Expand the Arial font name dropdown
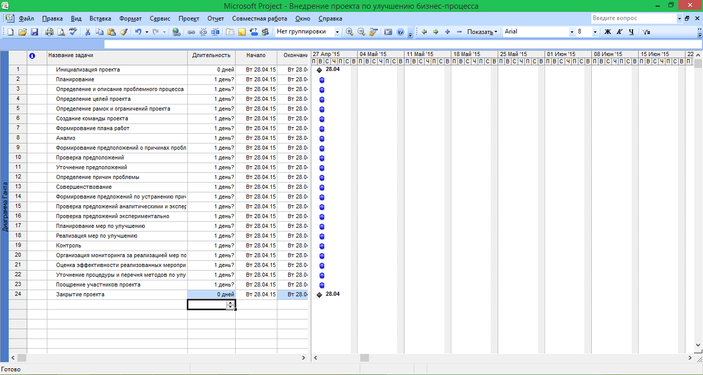This screenshot has width=703, height=375. (572, 32)
